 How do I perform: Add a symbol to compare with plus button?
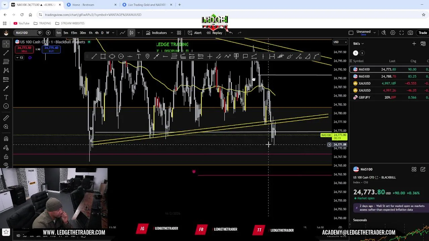48,33
